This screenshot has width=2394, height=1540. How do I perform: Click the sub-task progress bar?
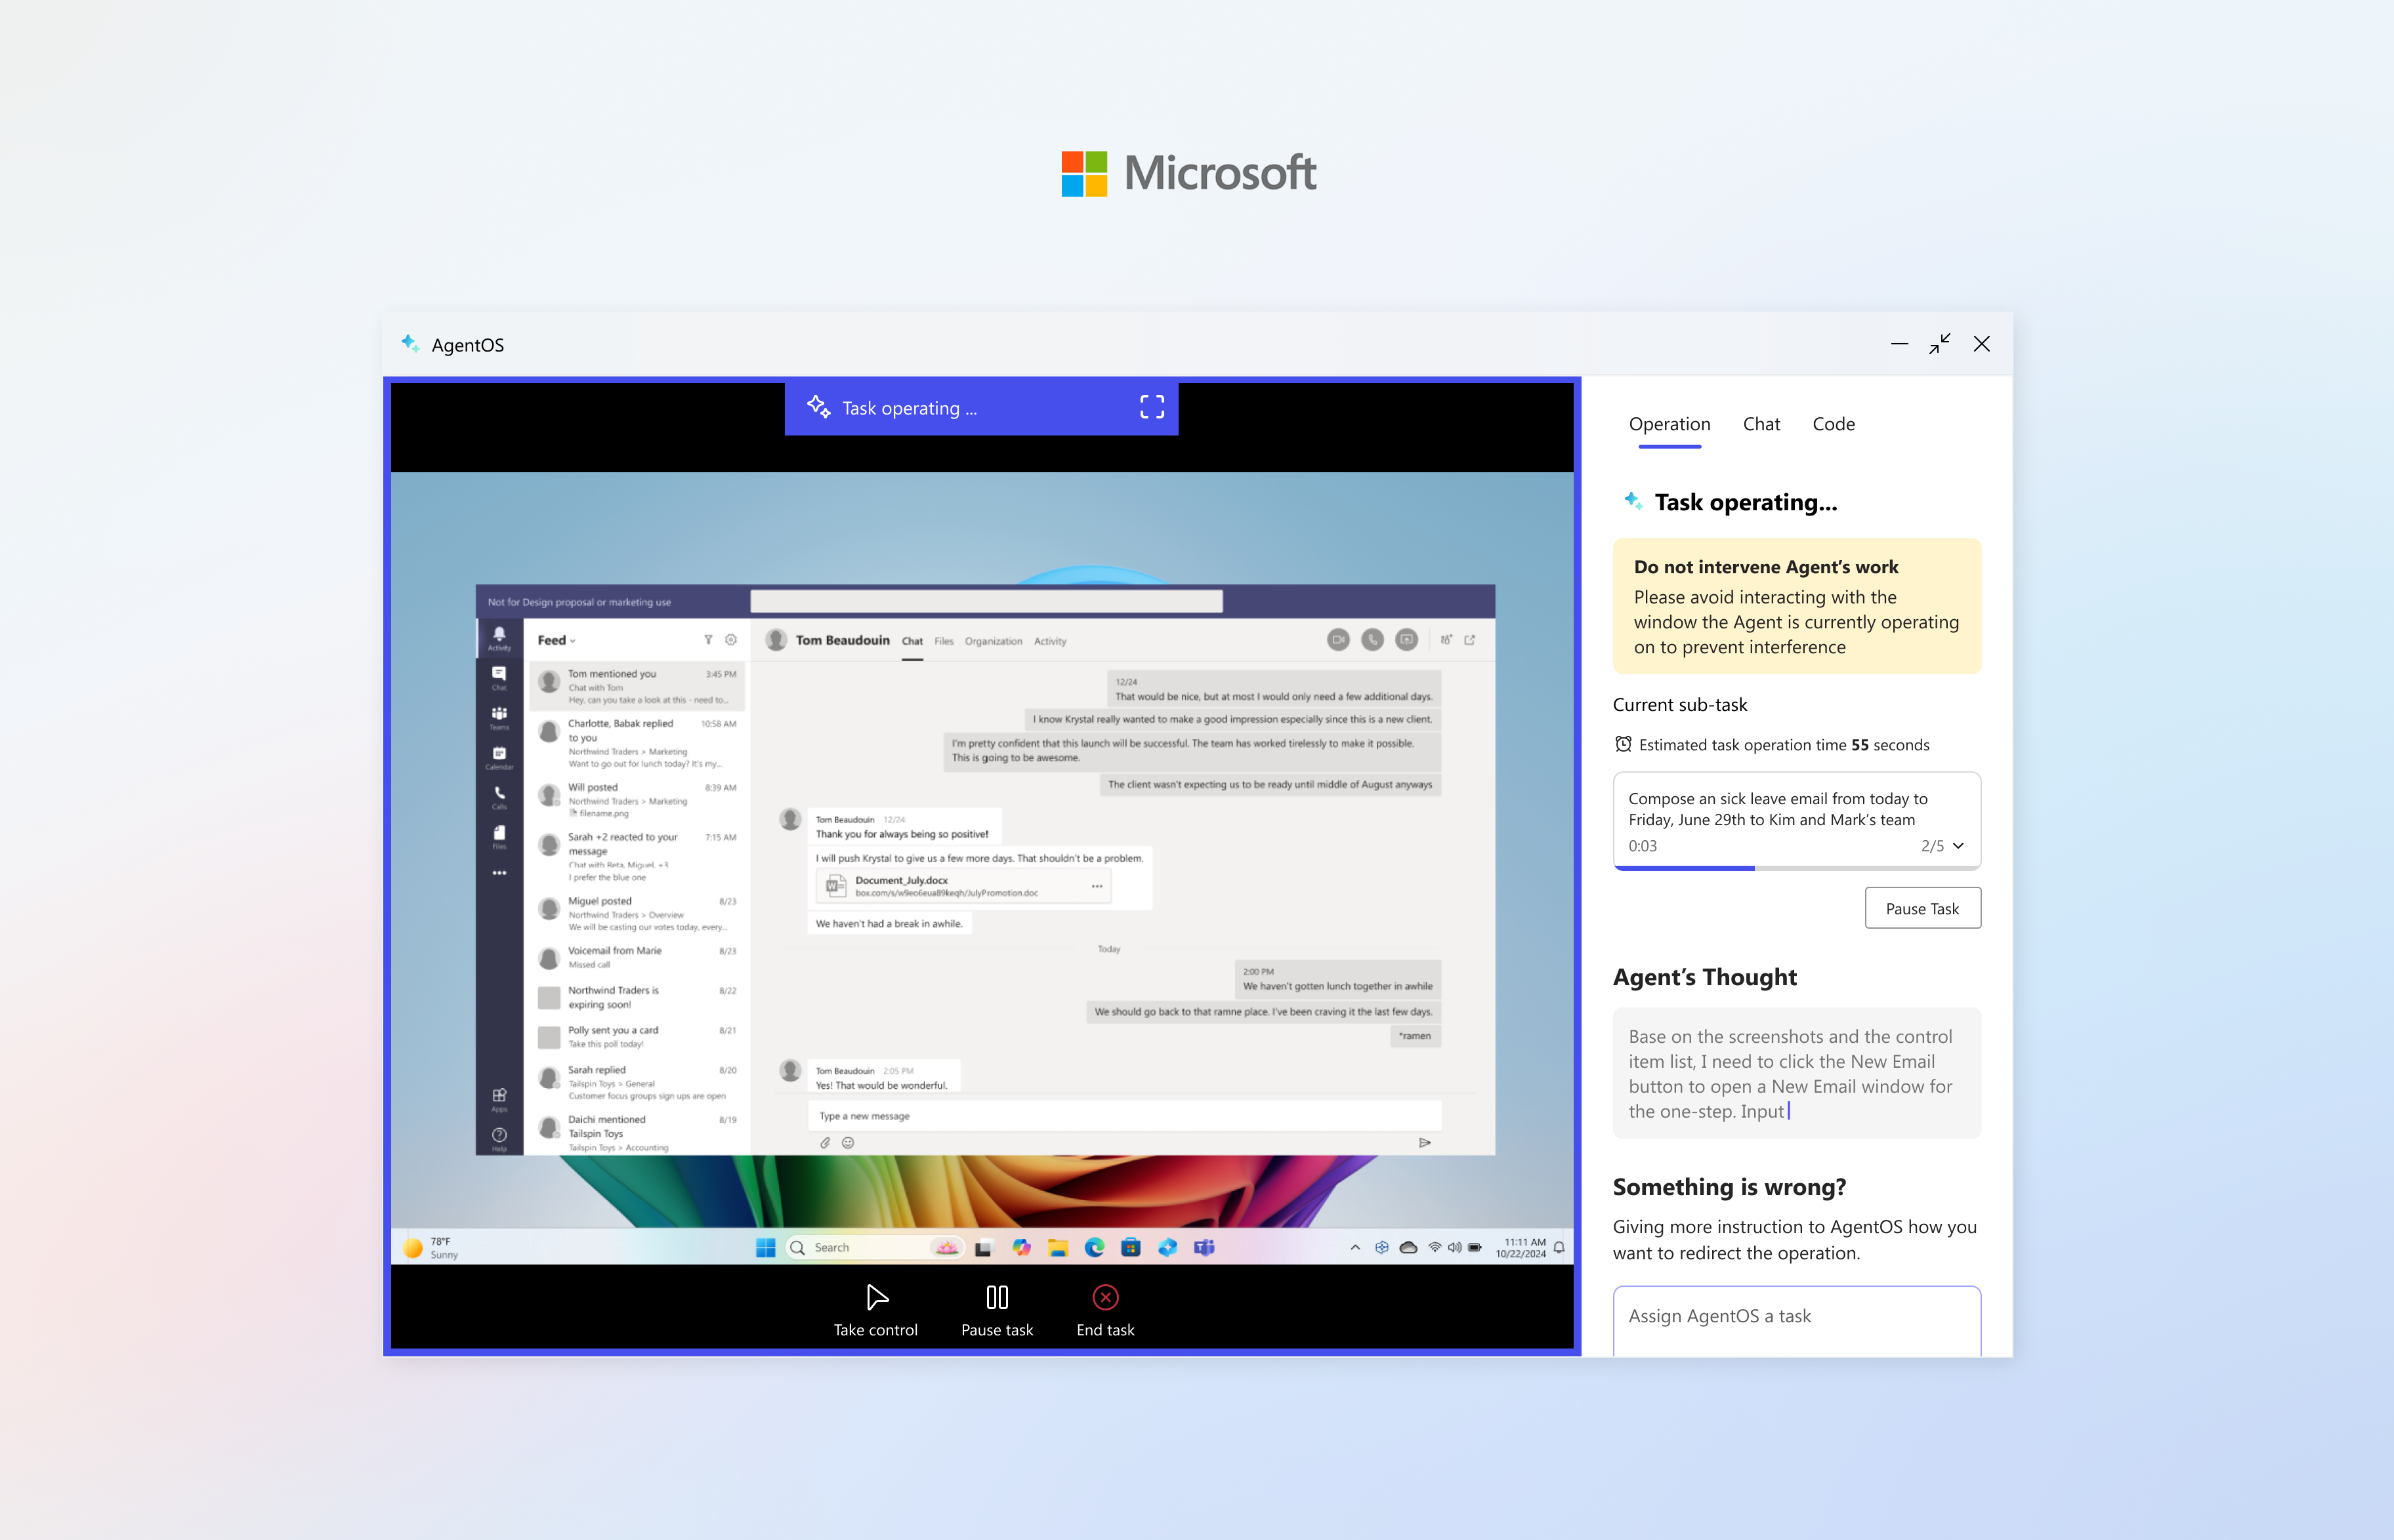[1797, 868]
